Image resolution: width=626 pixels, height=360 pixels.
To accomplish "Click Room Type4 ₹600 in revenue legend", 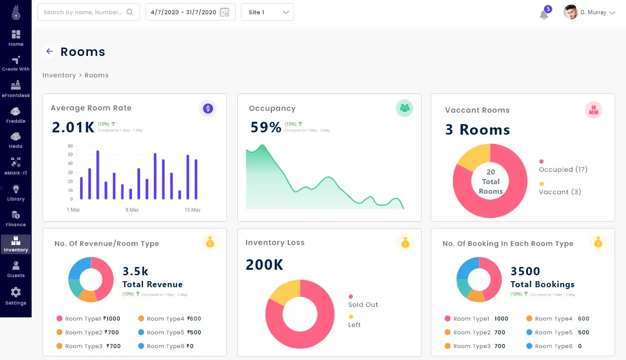I will [x=170, y=319].
